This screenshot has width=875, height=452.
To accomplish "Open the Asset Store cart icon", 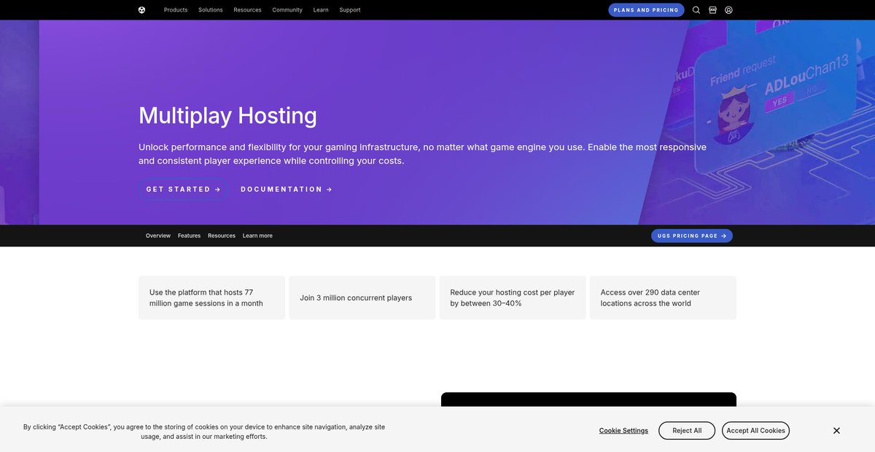I will pos(712,10).
